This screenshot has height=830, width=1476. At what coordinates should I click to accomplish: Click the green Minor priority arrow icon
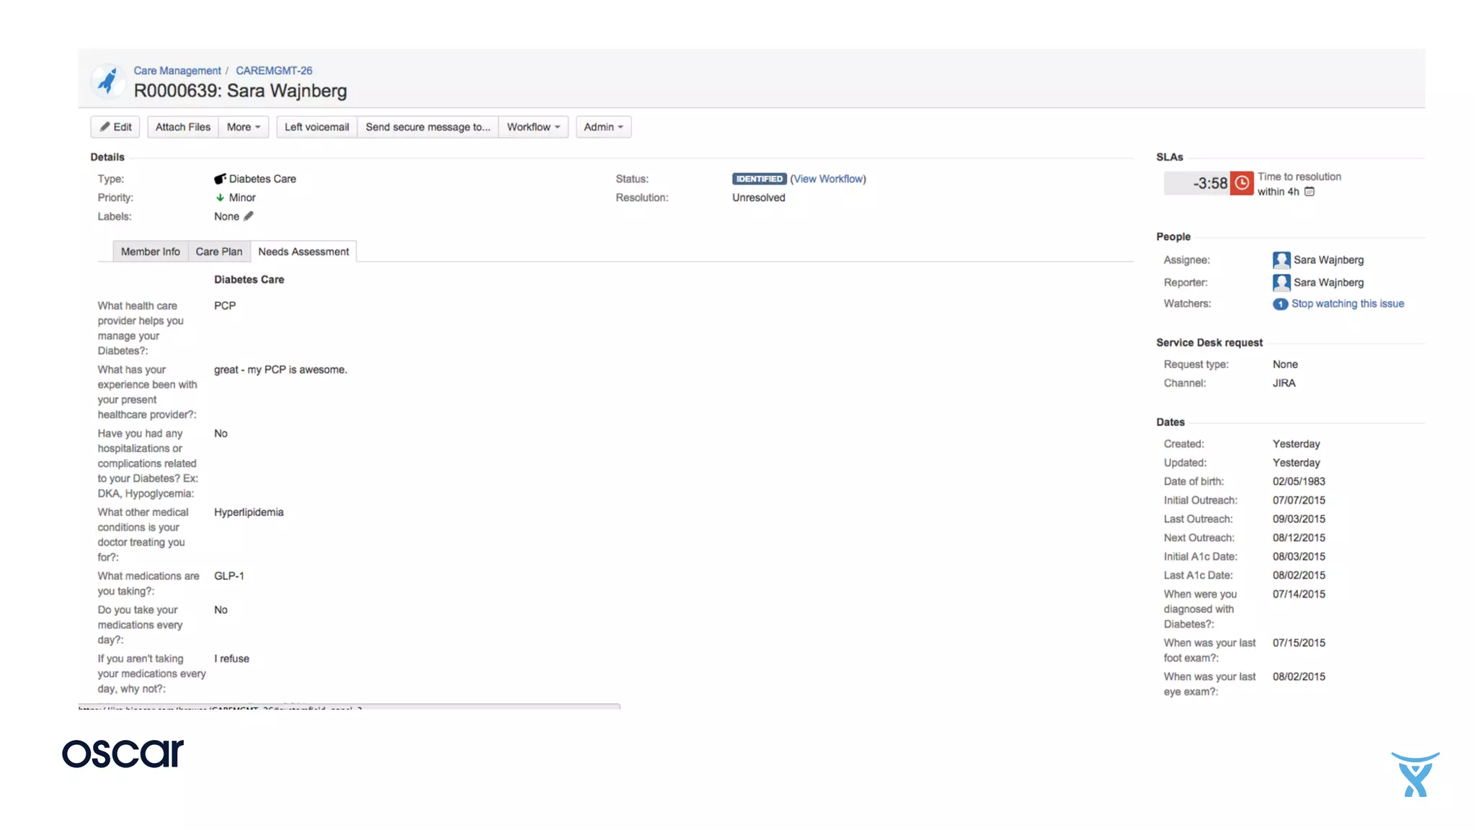tap(220, 197)
